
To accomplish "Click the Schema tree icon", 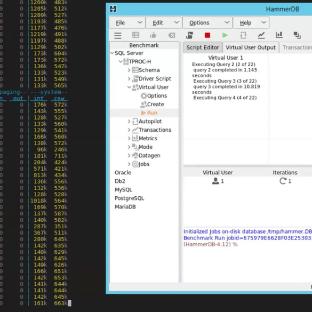I will coord(135,70).
